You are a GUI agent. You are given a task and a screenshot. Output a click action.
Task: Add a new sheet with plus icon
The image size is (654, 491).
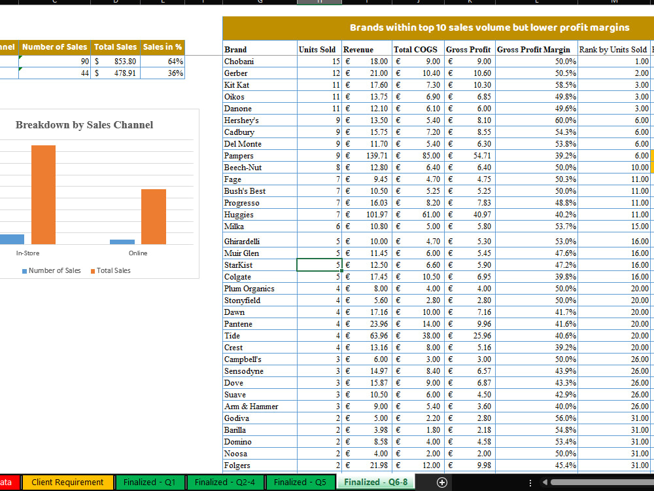pos(441,482)
